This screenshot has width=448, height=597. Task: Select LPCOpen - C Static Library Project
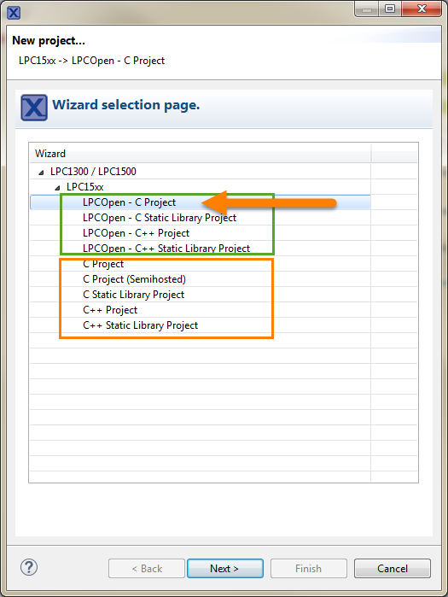(x=160, y=218)
